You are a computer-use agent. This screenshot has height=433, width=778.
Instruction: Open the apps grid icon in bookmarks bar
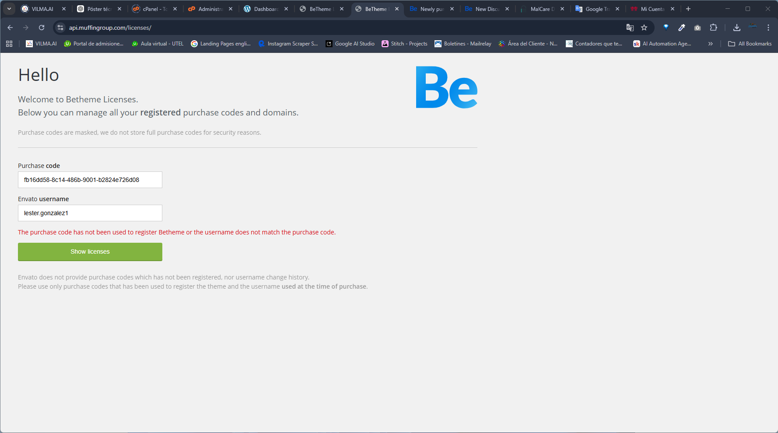(x=9, y=44)
